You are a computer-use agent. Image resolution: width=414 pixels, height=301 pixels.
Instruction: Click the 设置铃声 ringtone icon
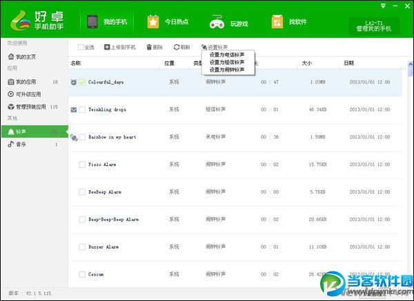click(x=204, y=47)
